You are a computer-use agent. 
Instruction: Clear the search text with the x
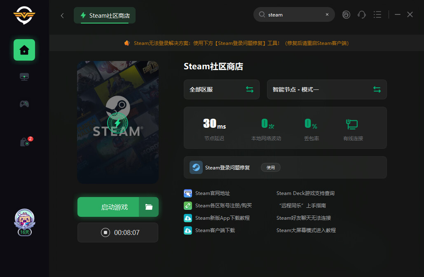click(327, 14)
